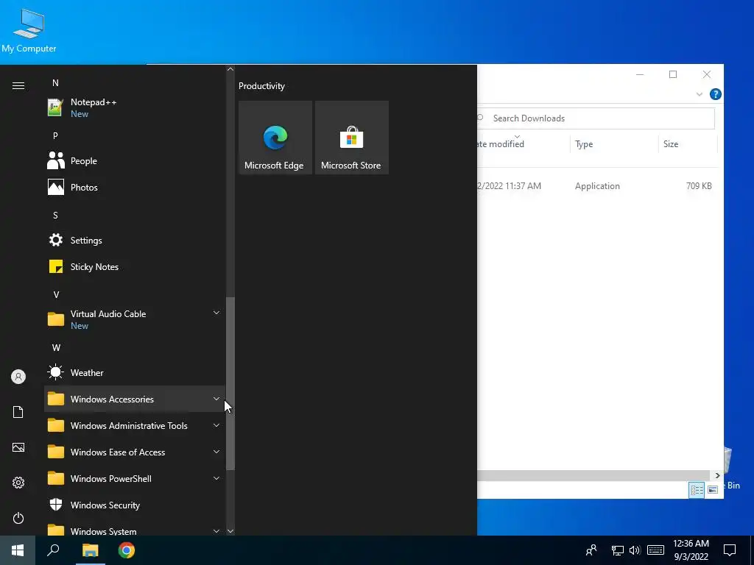Image resolution: width=754 pixels, height=565 pixels.
Task: Open File Explorer on taskbar
Action: click(90, 550)
